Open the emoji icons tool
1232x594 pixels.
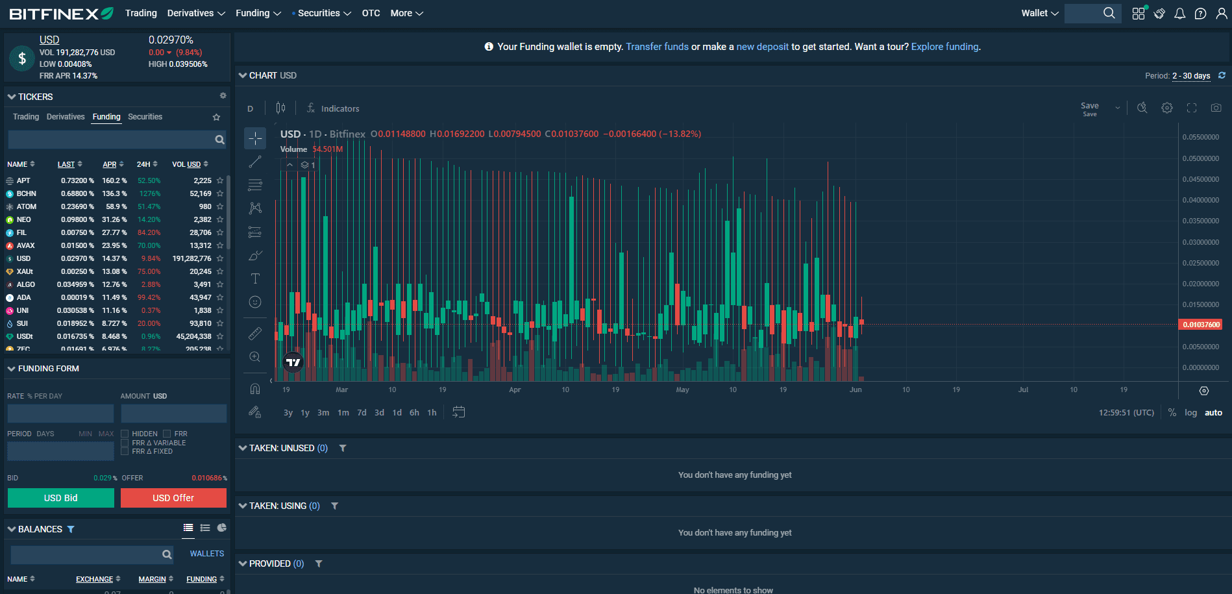tap(255, 302)
